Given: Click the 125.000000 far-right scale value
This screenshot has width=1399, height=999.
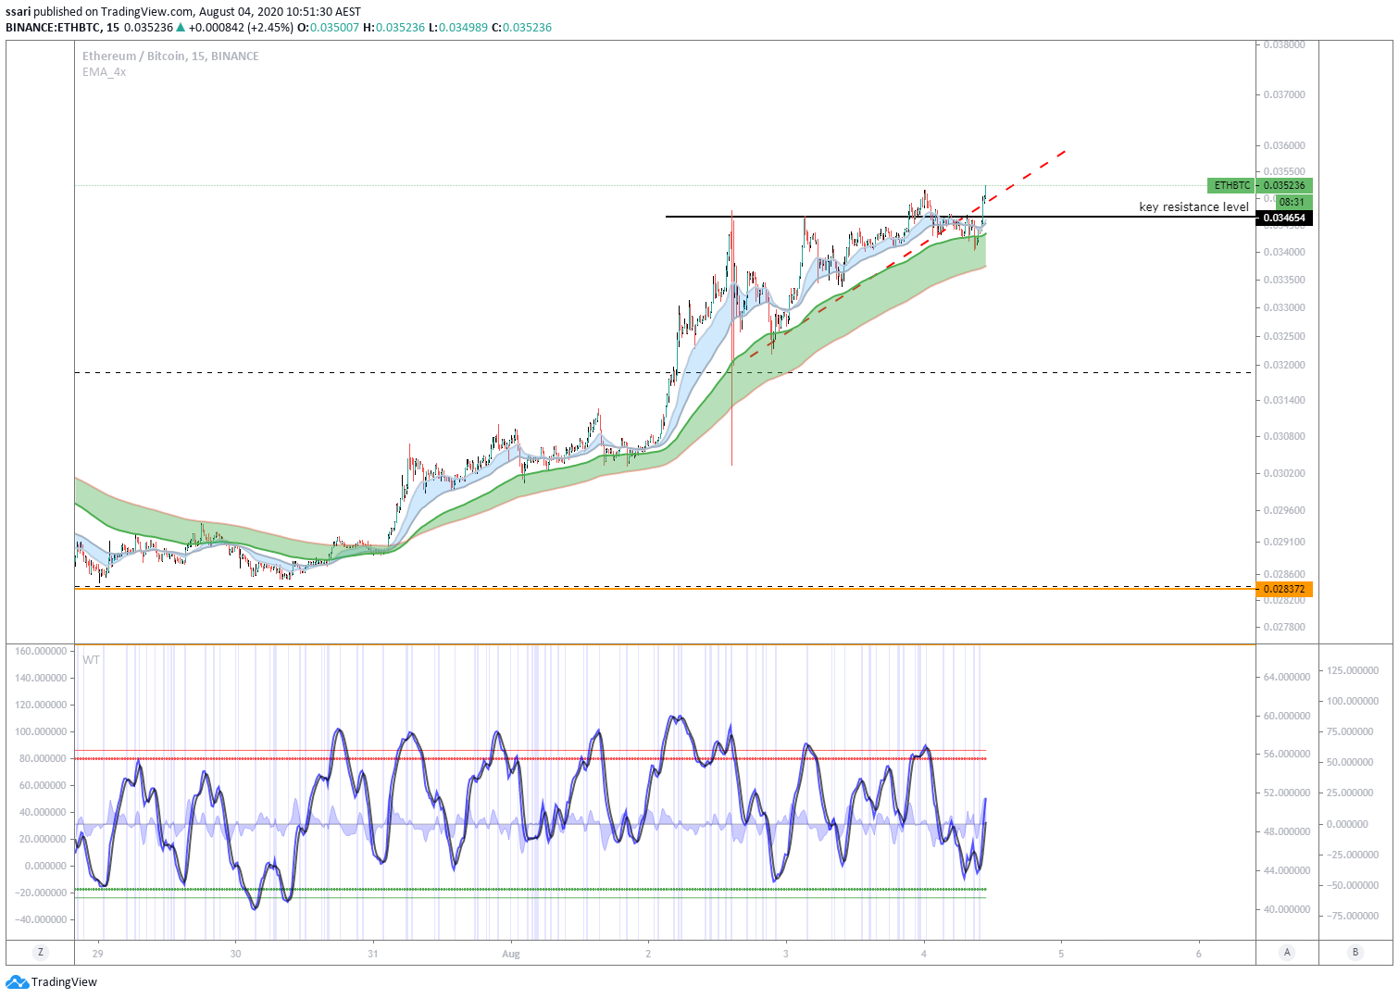Looking at the screenshot, I should click(x=1353, y=670).
